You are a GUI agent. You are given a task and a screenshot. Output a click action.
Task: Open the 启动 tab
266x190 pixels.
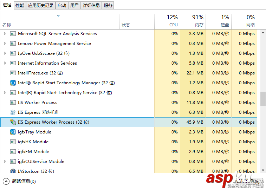click(62, 5)
